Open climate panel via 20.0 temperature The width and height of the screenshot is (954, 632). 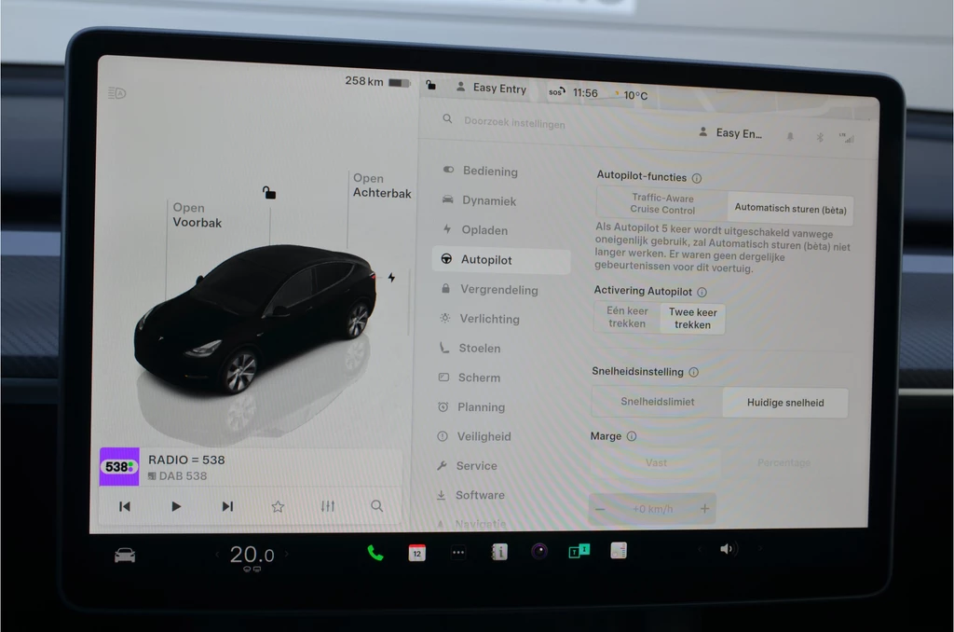tap(252, 555)
